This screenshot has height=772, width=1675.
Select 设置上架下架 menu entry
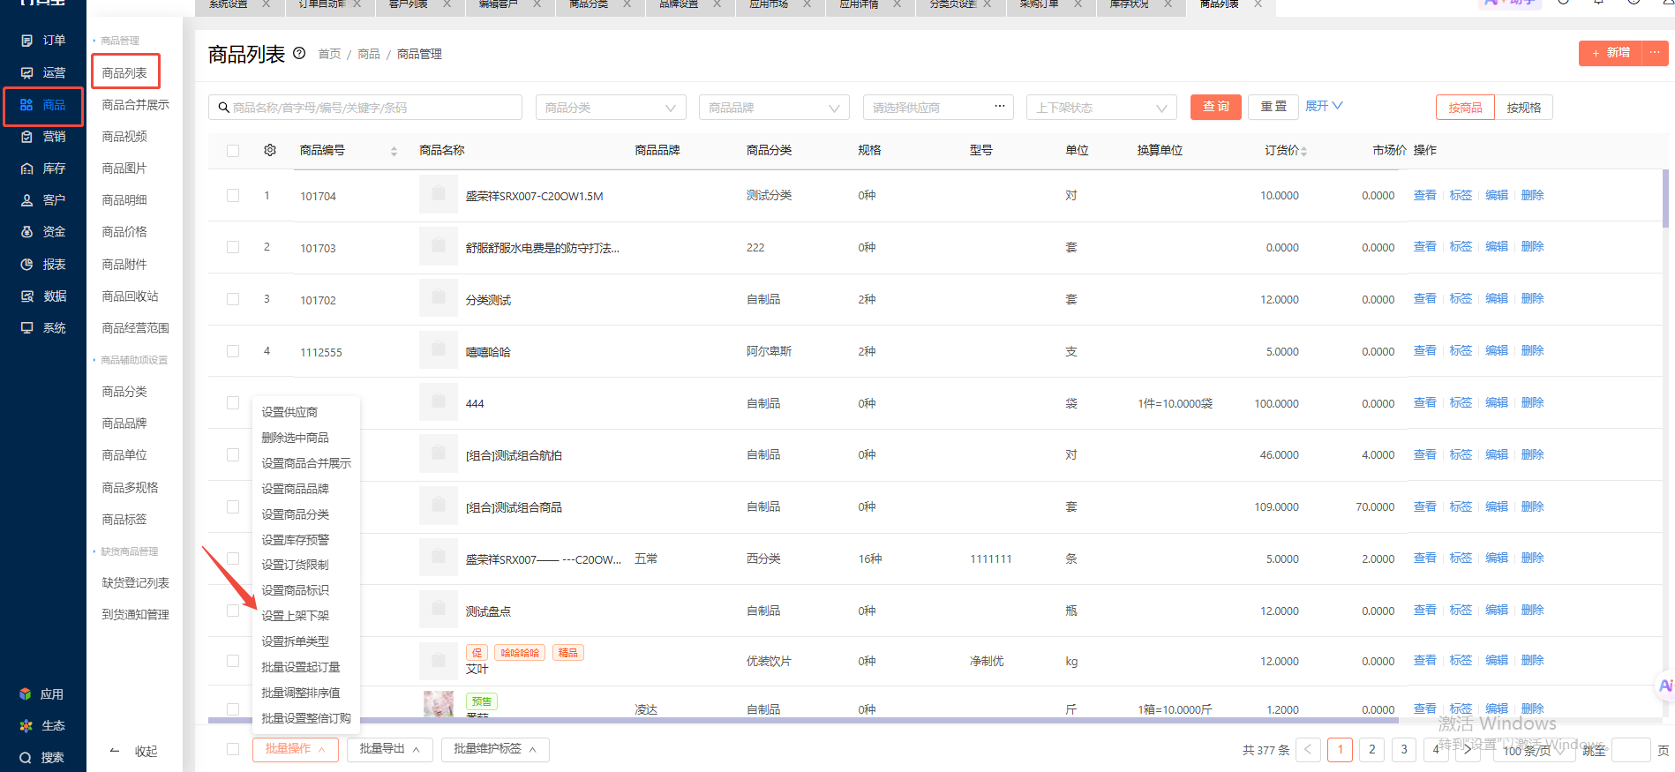pyautogui.click(x=295, y=616)
